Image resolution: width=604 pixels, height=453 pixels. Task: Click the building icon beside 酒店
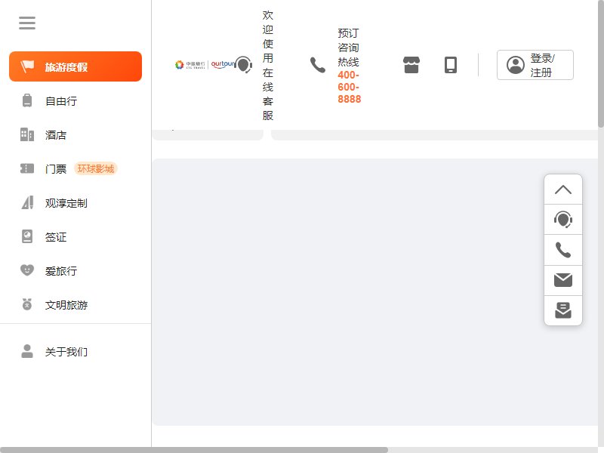coord(27,134)
